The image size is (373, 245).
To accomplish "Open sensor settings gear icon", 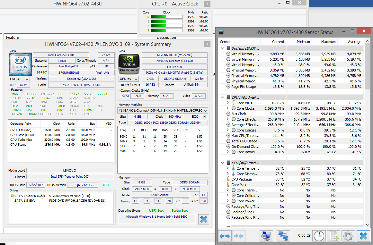I will point(348,236).
